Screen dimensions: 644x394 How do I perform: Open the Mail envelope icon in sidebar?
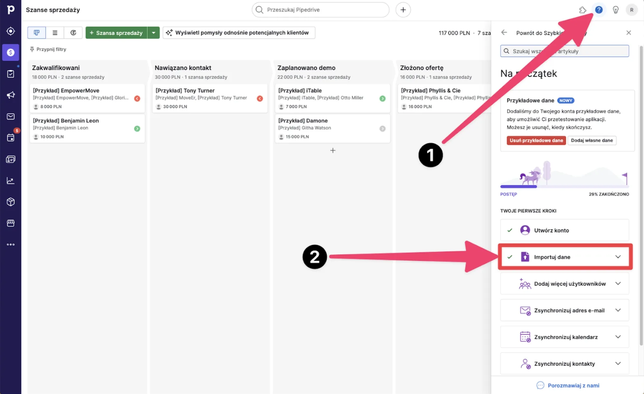pos(11,116)
